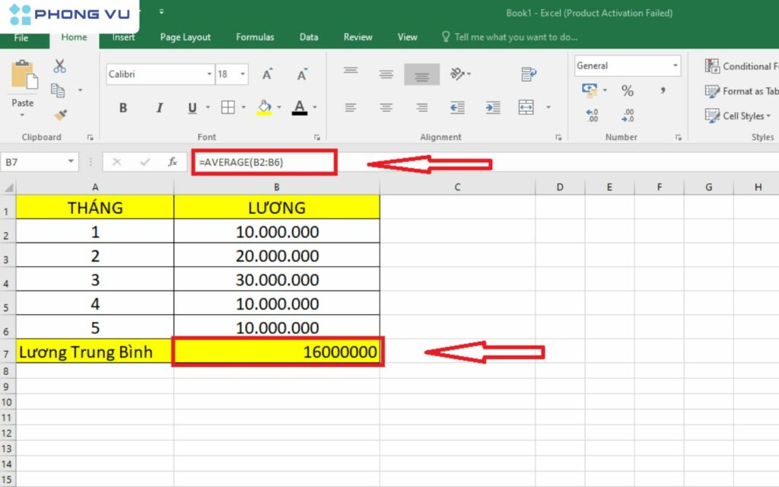Click the Fill Color paint bucket
Image resolution: width=779 pixels, height=487 pixels.
point(264,108)
